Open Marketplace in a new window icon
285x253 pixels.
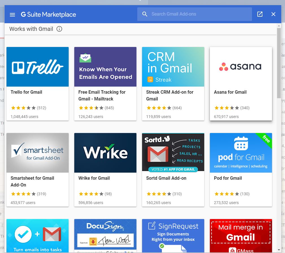[260, 14]
